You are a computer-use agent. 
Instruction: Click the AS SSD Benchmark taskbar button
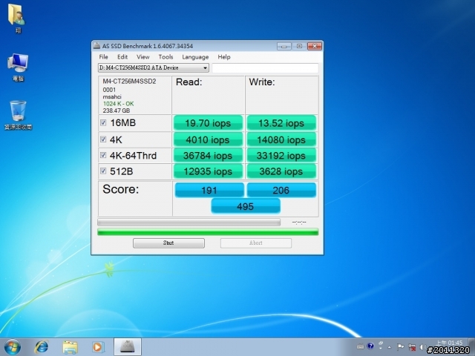[128, 347]
